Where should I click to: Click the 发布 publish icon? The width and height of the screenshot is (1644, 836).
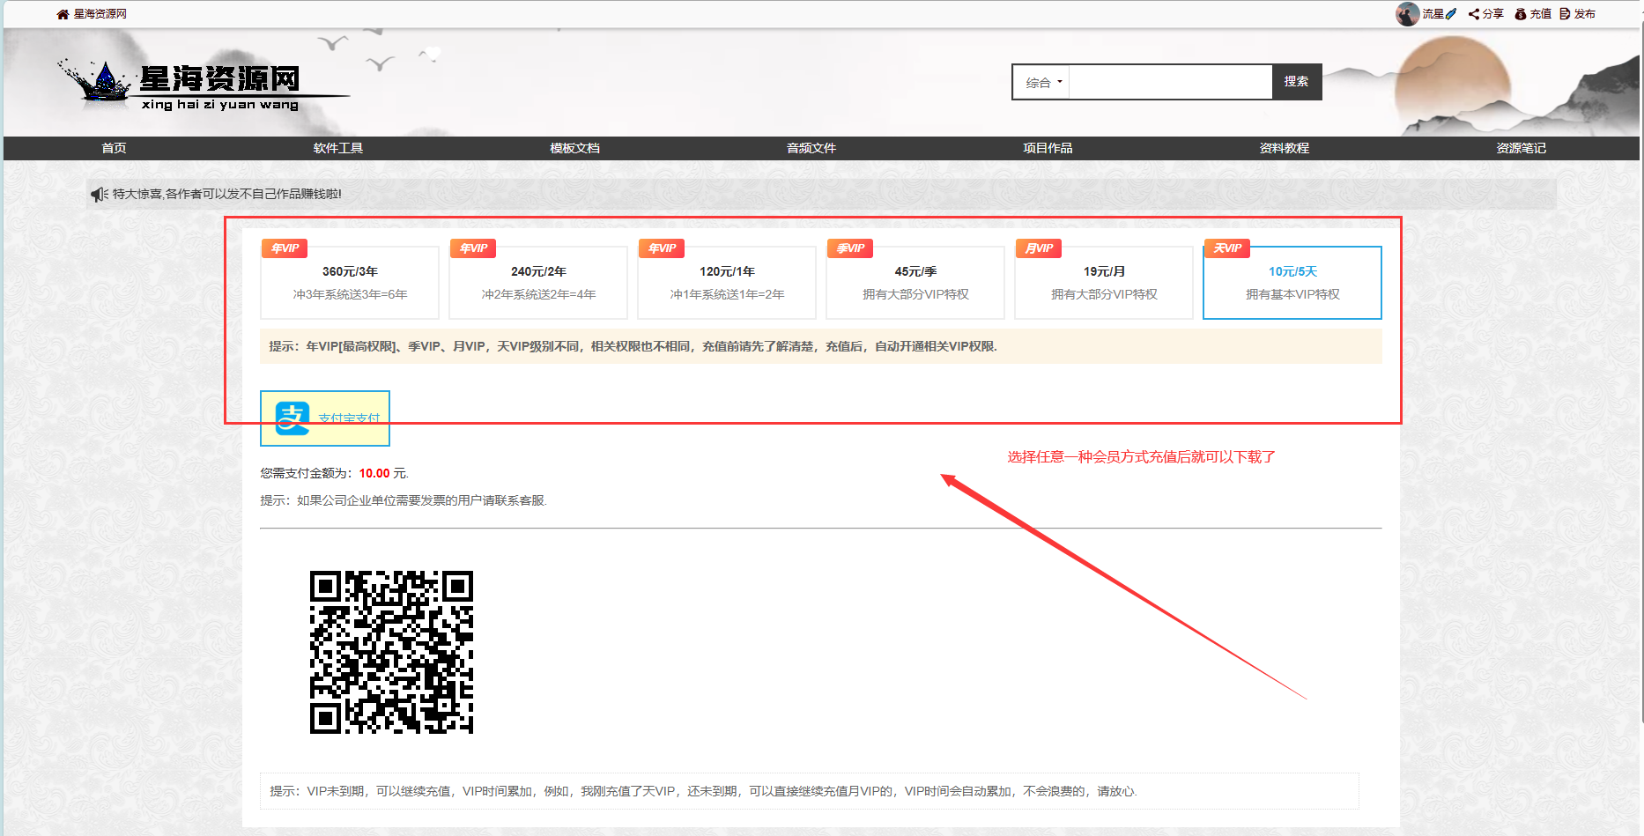[x=1565, y=14]
